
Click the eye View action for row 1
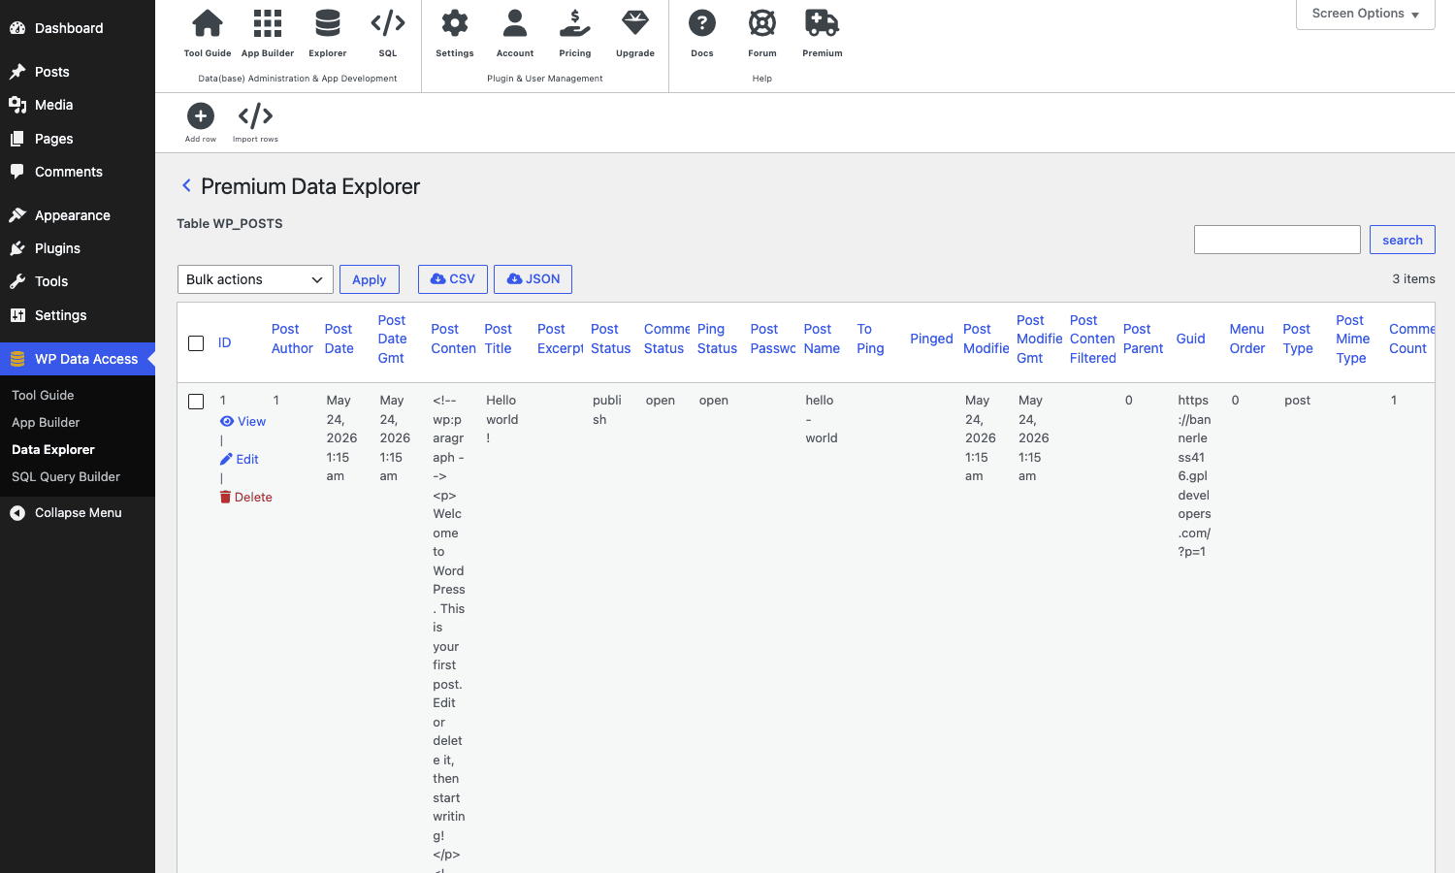[x=243, y=421]
